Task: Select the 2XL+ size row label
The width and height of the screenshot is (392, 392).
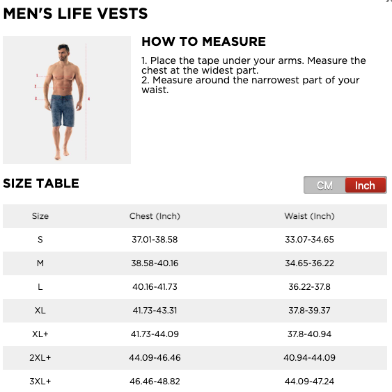Action: (40, 358)
